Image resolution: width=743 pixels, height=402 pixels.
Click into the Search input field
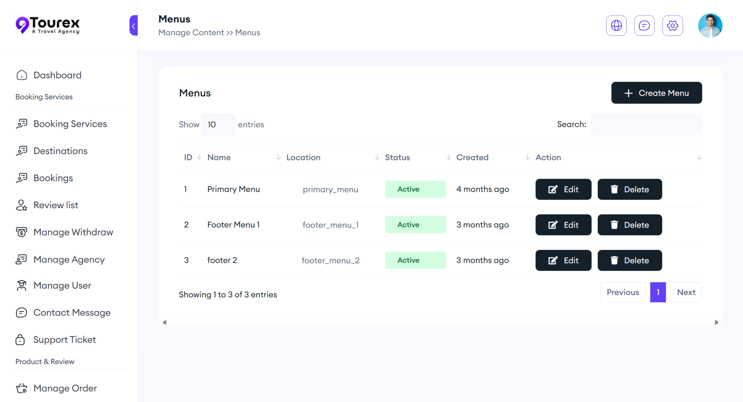click(646, 124)
